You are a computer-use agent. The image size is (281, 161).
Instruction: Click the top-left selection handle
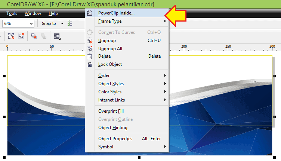click(x=4, y=76)
